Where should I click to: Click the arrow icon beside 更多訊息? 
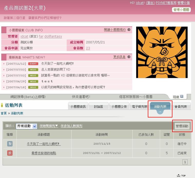pyautogui.click(x=129, y=57)
